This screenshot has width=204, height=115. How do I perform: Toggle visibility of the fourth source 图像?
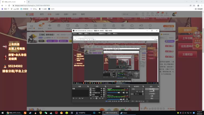pyautogui.click(x=101, y=95)
